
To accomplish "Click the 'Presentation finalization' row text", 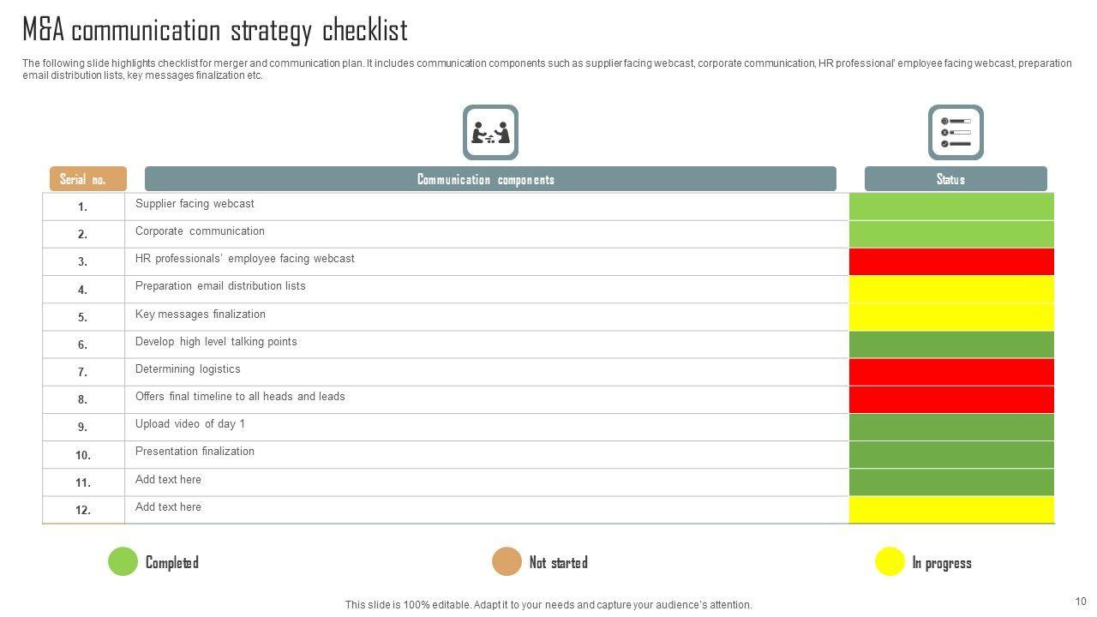I will (x=195, y=452).
